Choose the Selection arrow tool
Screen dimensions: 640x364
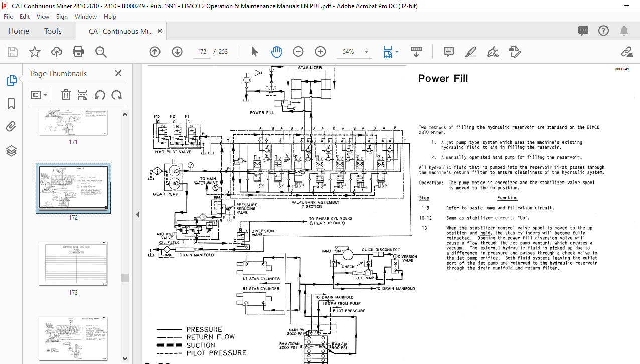(254, 52)
